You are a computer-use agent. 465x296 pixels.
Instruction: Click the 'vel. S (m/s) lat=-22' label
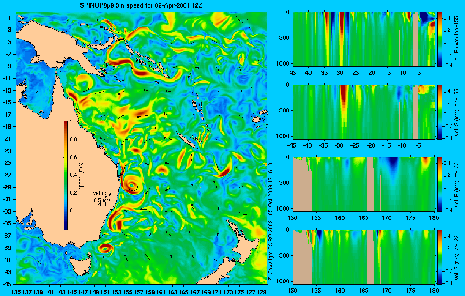pyautogui.click(x=457, y=257)
